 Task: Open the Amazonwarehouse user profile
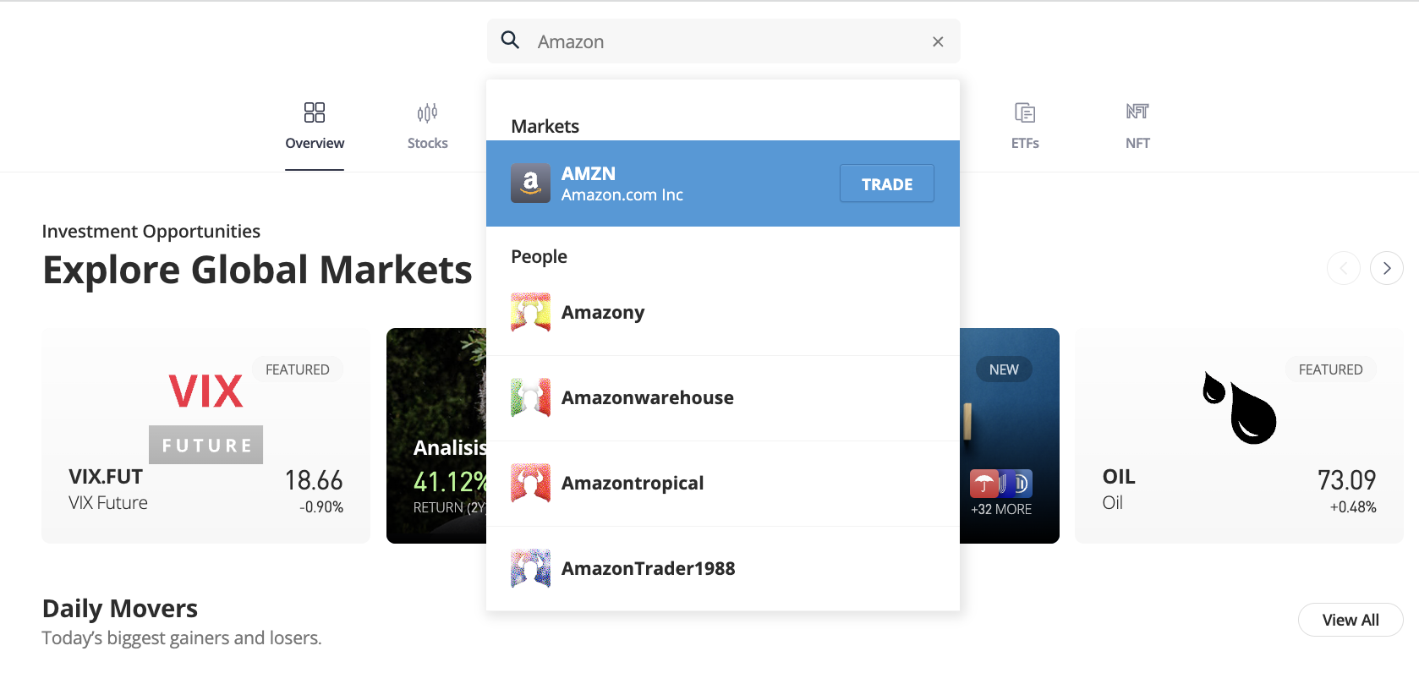(x=723, y=398)
